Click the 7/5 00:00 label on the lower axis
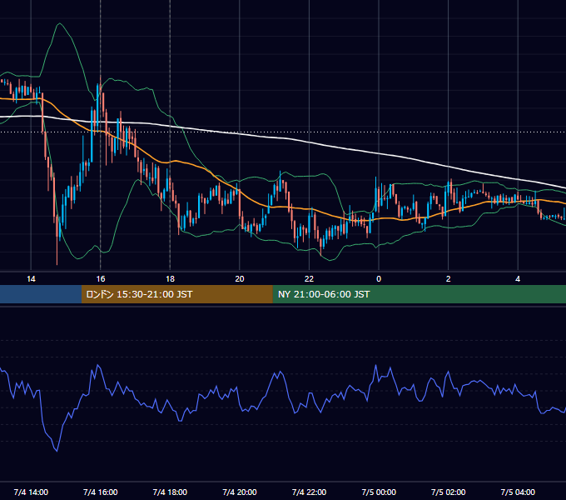This screenshot has width=566, height=500. tap(379, 492)
